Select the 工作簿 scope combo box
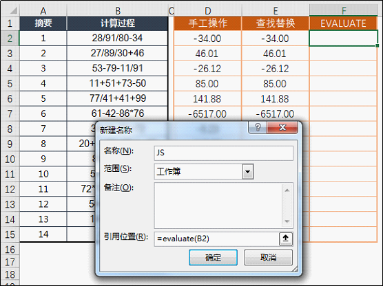 tap(204, 172)
